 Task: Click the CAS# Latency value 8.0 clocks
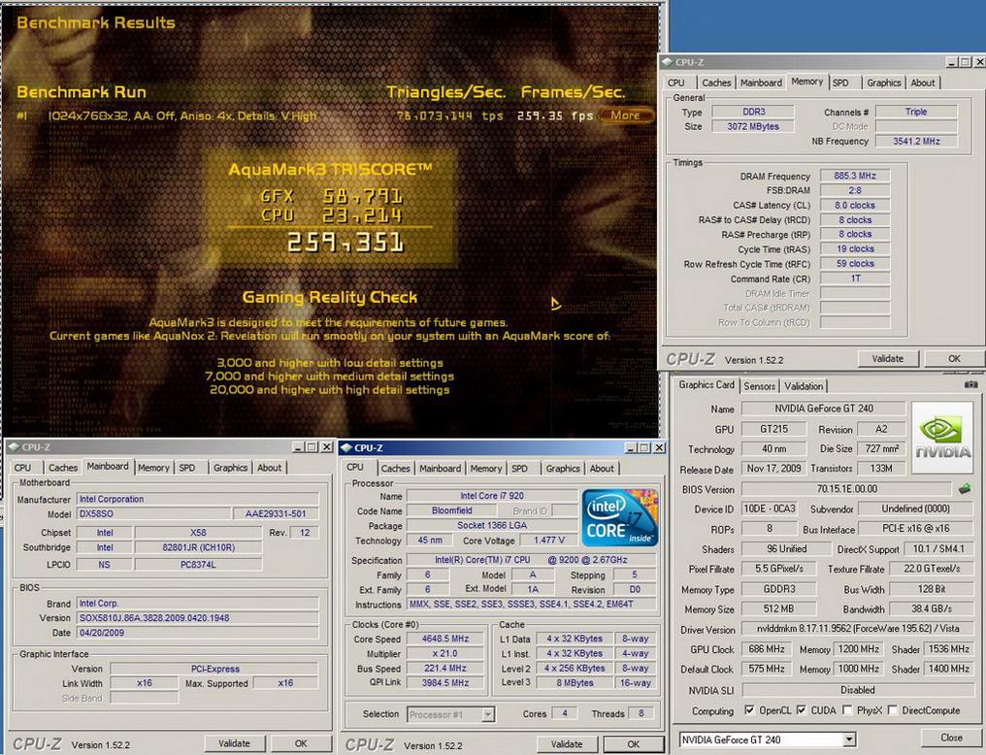tap(855, 205)
